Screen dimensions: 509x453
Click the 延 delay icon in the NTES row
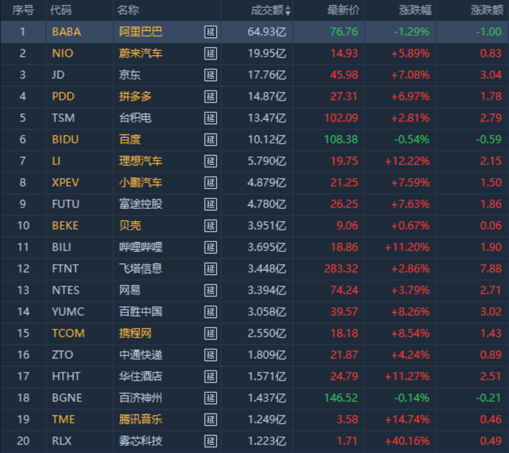[x=210, y=290]
